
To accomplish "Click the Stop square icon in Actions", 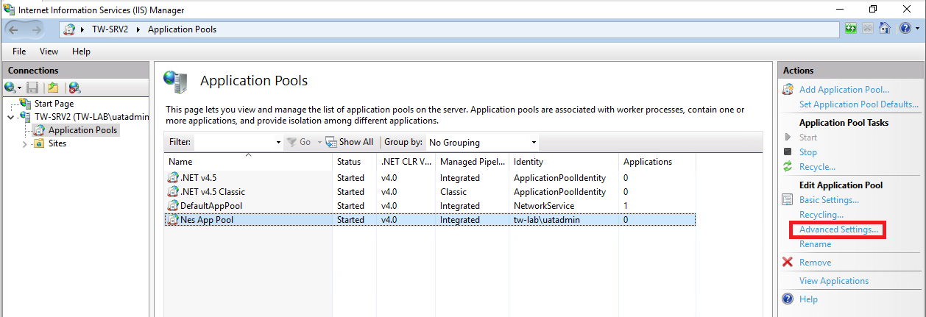I will click(788, 152).
